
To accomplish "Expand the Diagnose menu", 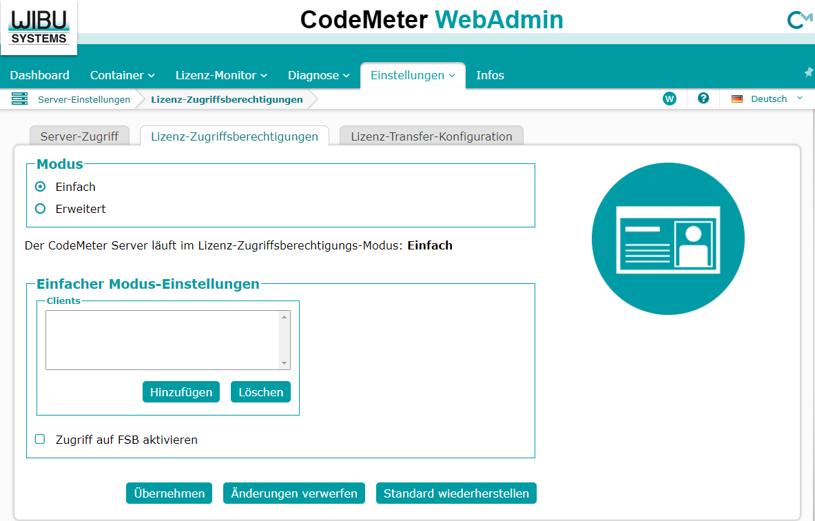I will click(318, 75).
